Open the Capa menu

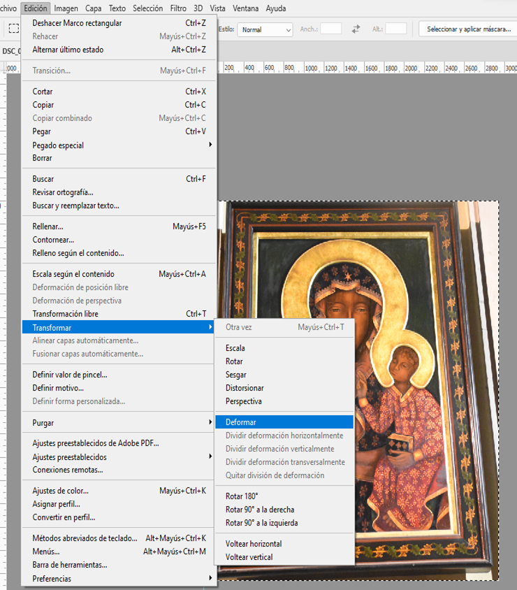pyautogui.click(x=93, y=8)
